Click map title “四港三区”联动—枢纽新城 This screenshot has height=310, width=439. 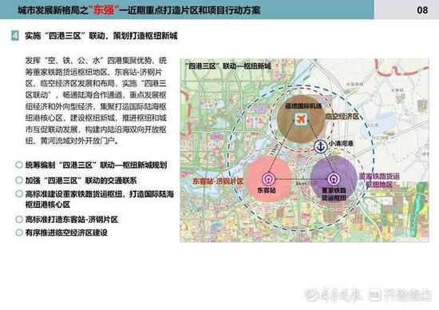click(x=228, y=66)
